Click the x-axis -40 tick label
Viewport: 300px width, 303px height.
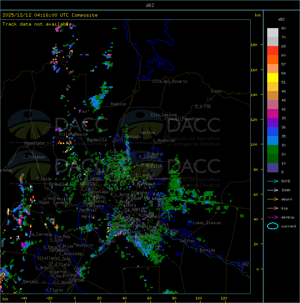coord(24,298)
